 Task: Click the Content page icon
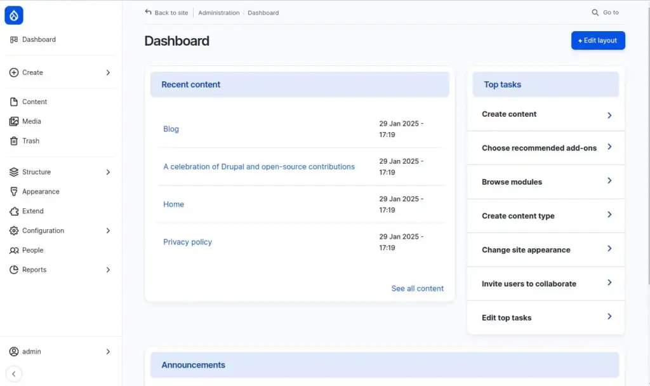14,102
